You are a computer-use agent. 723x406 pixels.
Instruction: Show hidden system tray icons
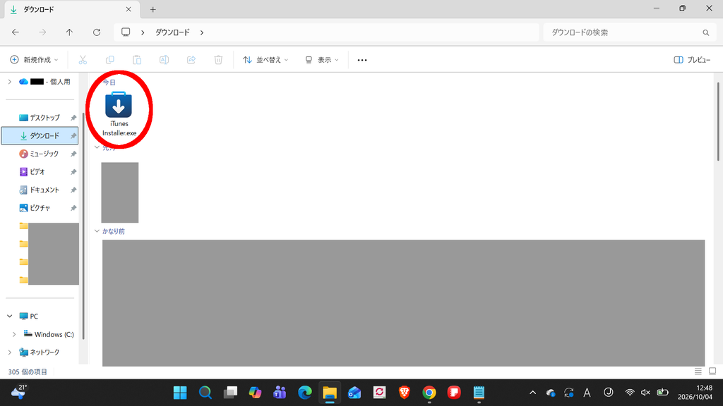click(532, 393)
